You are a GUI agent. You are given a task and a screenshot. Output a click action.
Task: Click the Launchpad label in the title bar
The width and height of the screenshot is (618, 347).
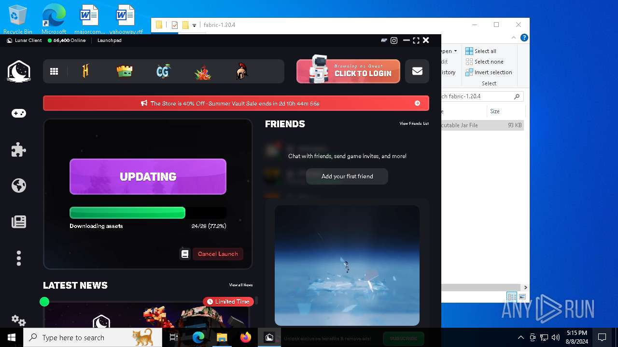[x=110, y=40]
